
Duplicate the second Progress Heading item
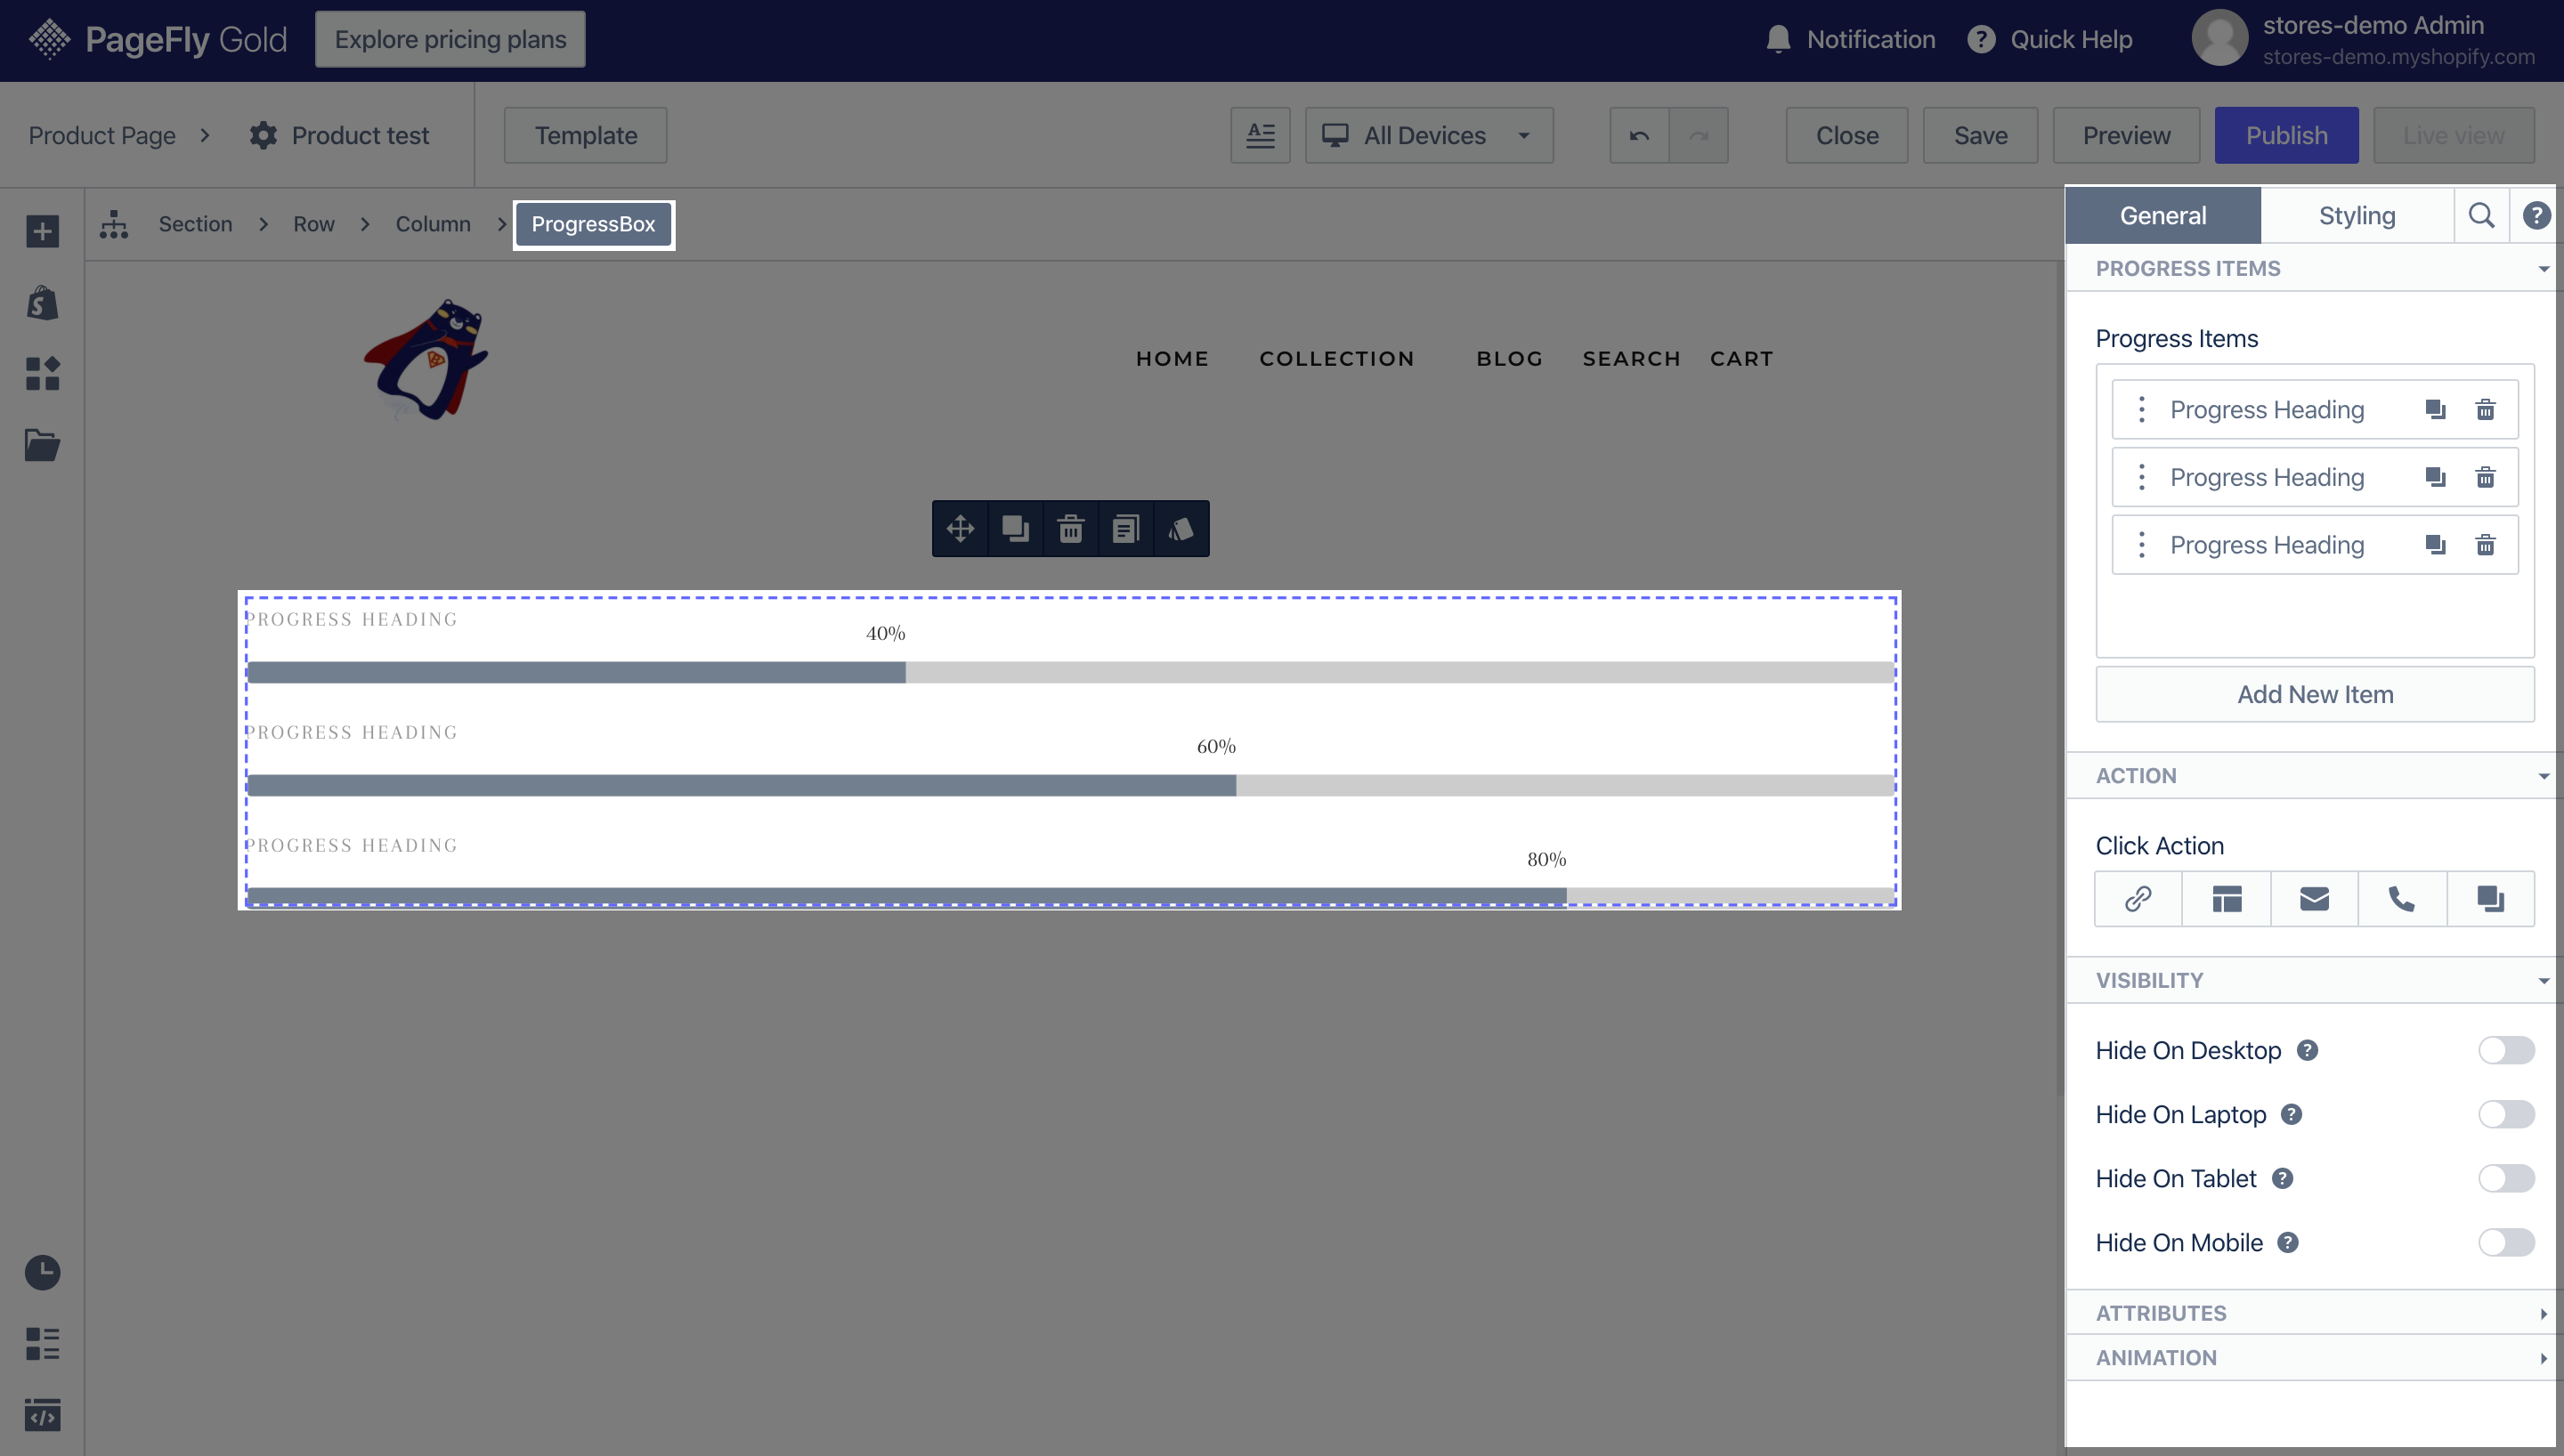(2435, 477)
